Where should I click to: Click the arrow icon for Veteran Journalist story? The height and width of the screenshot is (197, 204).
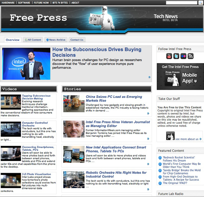click(x=148, y=139)
